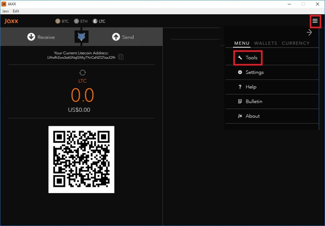The image size is (325, 226).
Task: Click the 0.0 LTC balance
Action: (x=83, y=95)
